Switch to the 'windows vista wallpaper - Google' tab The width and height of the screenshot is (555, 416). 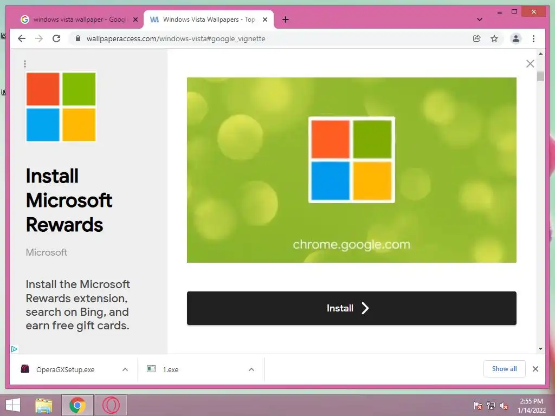[79, 19]
